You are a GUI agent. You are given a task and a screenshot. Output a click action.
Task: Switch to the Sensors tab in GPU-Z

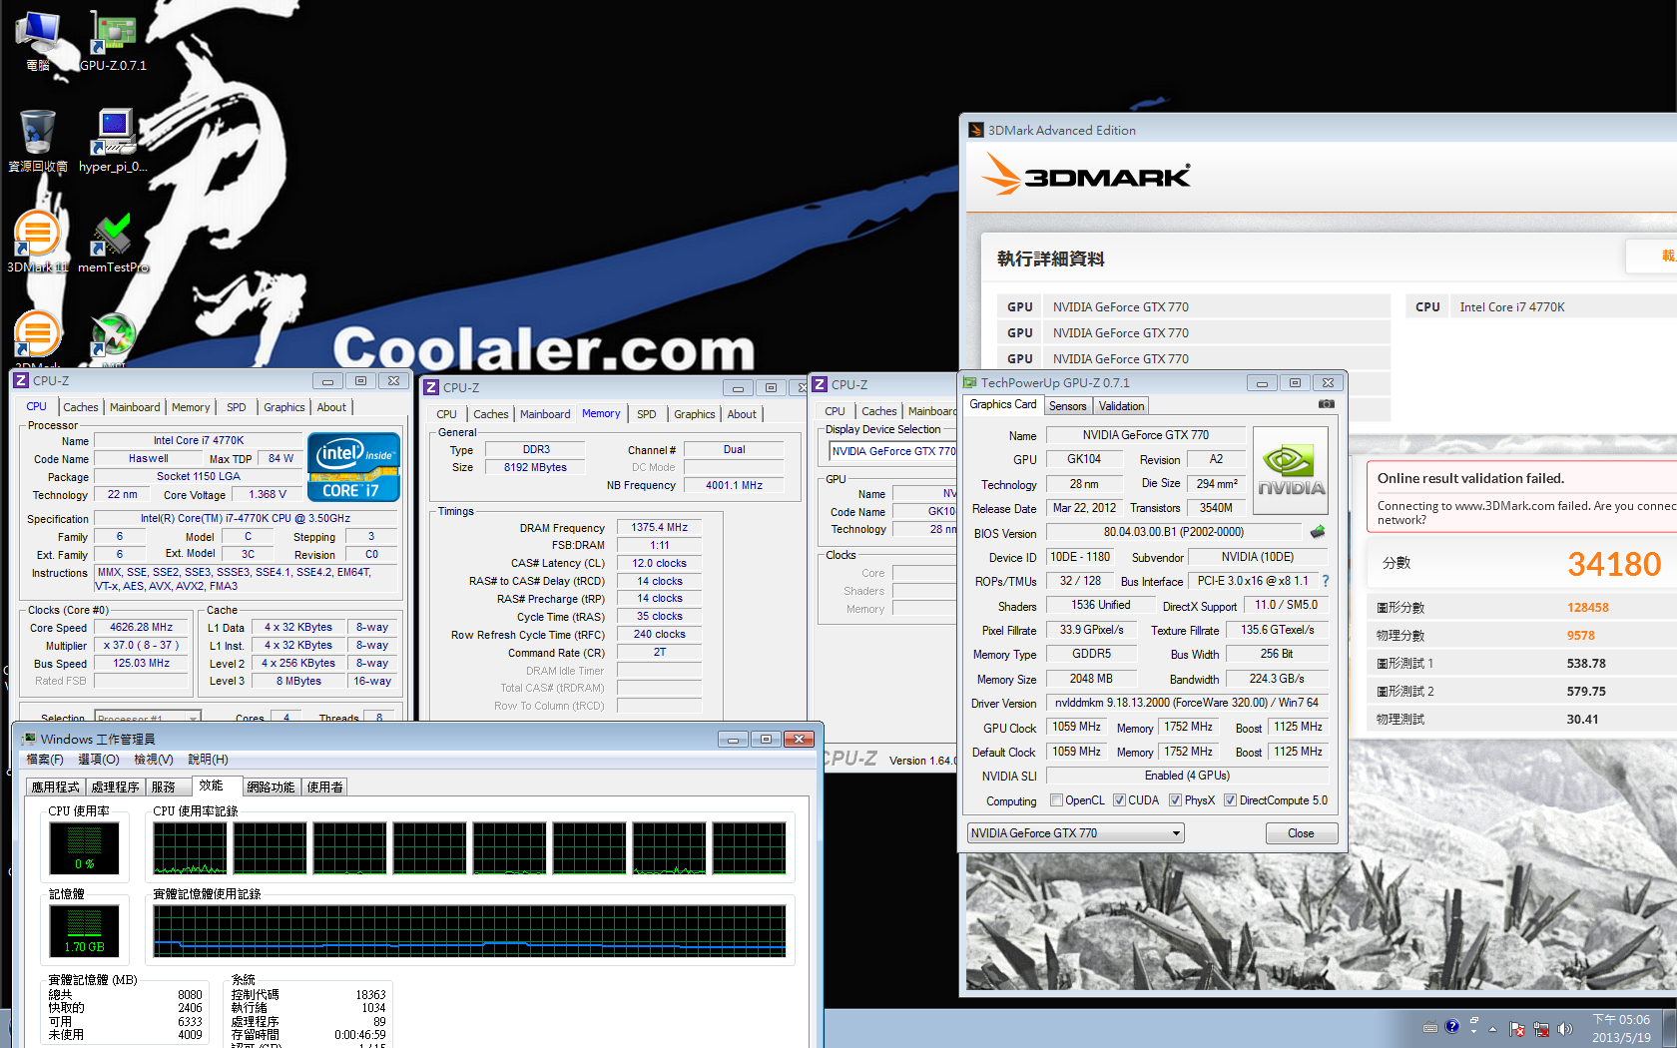coord(1067,406)
